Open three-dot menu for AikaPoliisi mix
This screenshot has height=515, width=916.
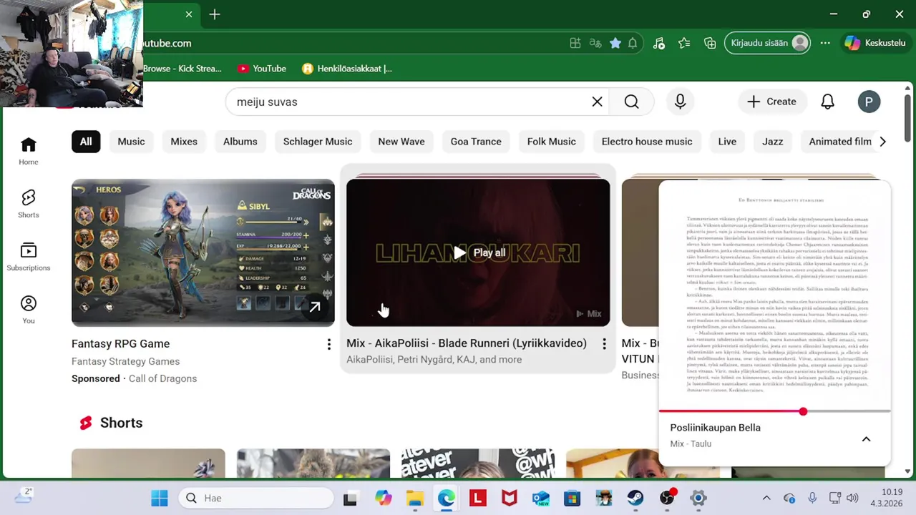click(x=603, y=344)
